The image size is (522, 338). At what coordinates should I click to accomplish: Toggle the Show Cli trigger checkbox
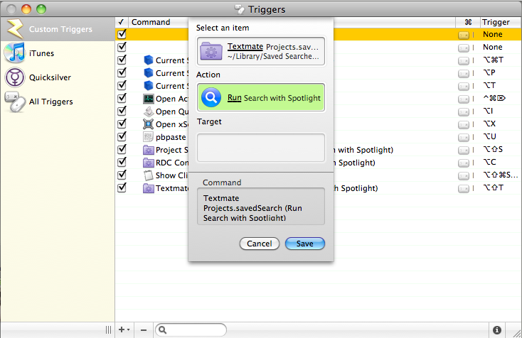point(122,175)
